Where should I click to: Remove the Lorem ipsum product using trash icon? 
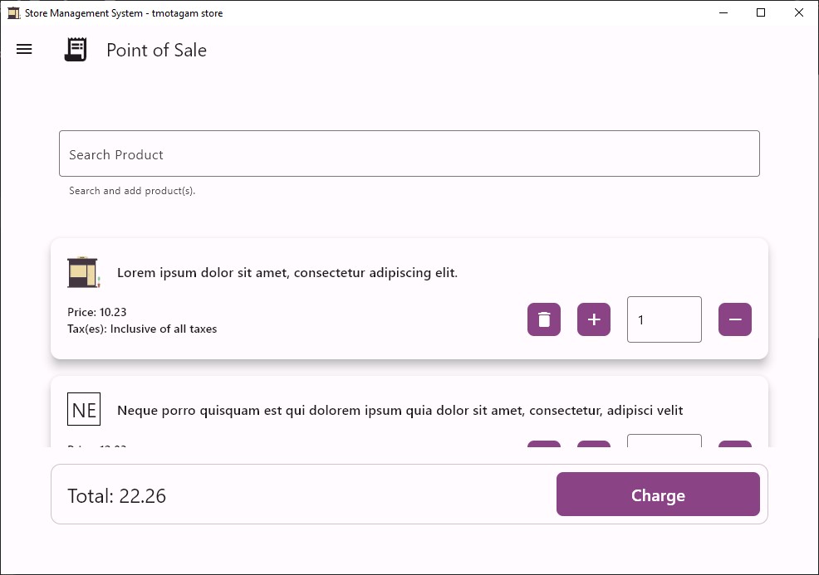pyautogui.click(x=544, y=319)
